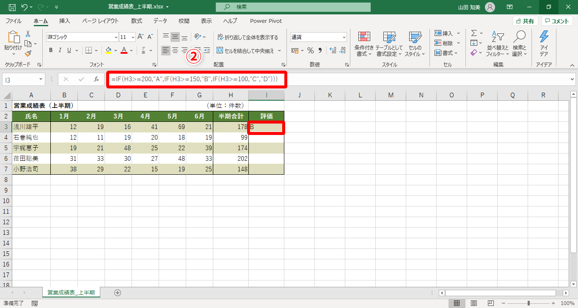Screen dimensions: 578x308
Task: Cut the selection with the scissors icon
Action: 28,34
